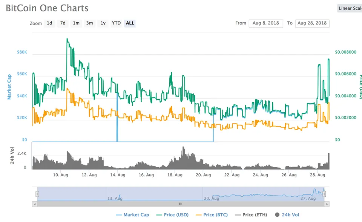Screen dimensions: 362x222
Task: Toggle the Price (BTC) legend series
Action: point(212,215)
